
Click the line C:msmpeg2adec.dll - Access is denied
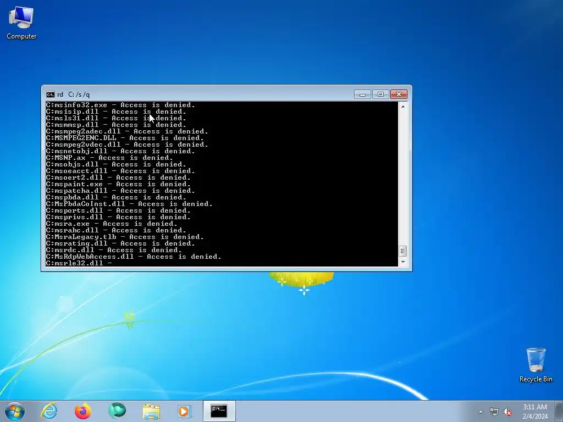coord(127,131)
